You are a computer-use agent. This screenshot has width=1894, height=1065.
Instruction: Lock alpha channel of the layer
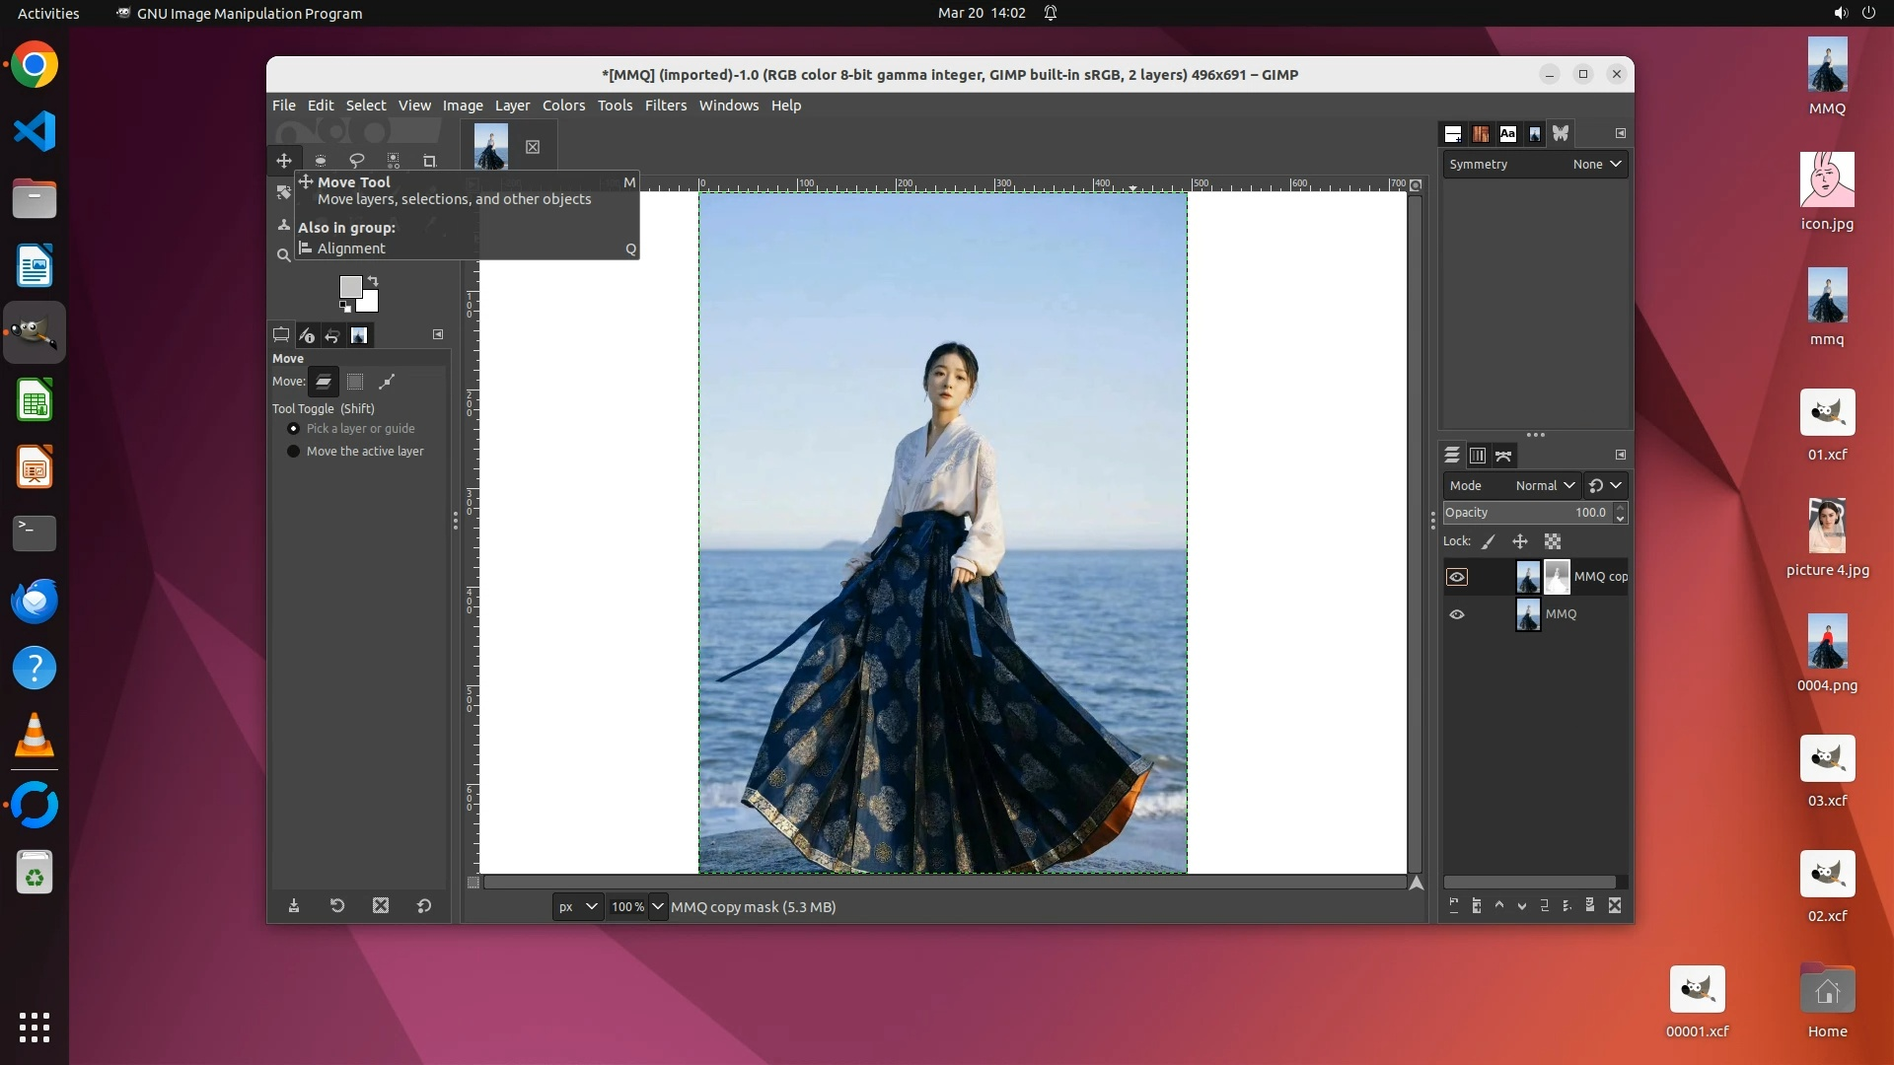(1553, 541)
